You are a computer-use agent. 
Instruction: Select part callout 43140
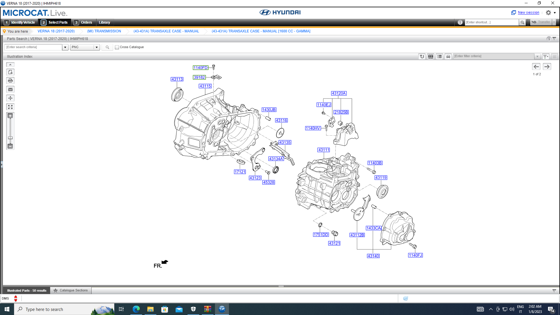click(x=373, y=256)
